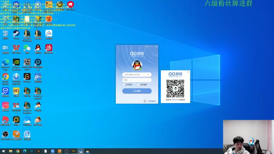Image resolution: width=274 pixels, height=154 pixels.
Task: Open Microsoft Edge from the taskbar
Action: (25, 151)
